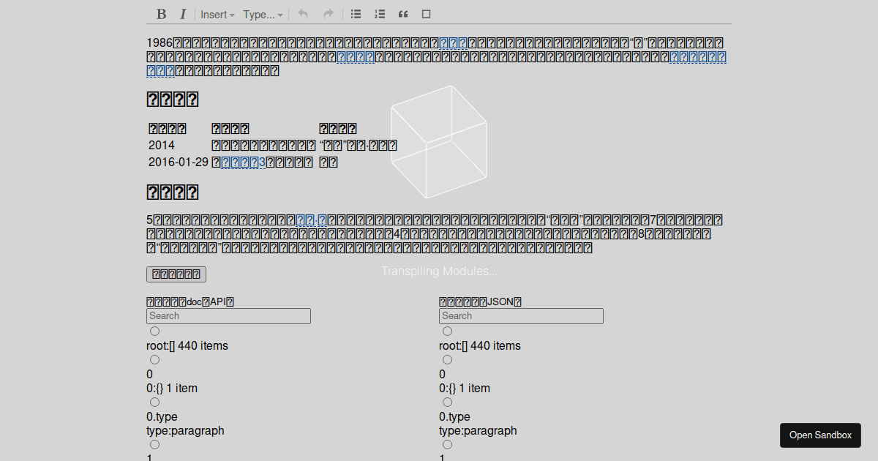The height and width of the screenshot is (461, 878).
Task: Select the radio under 0.type in JSON panel
Action: point(447,444)
